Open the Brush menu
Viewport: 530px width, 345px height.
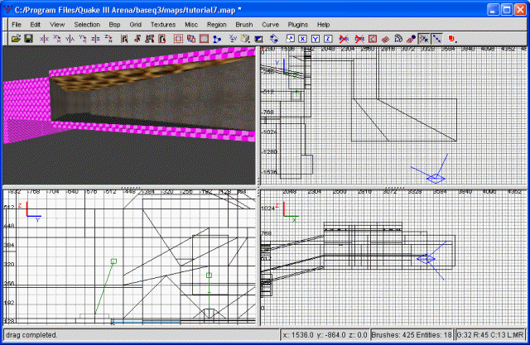coord(244,25)
